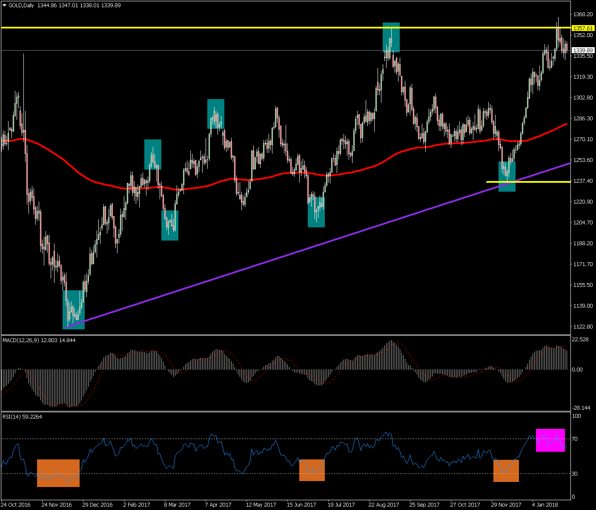The height and width of the screenshot is (510, 596).
Task: Click the current price label 1339.89
Action: [x=583, y=50]
